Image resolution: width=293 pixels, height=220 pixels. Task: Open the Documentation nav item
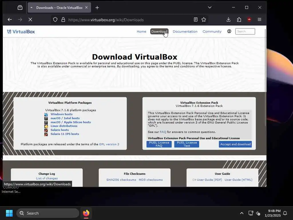(185, 32)
